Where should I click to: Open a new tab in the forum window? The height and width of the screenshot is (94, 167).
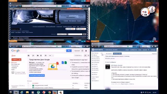[55, 3]
